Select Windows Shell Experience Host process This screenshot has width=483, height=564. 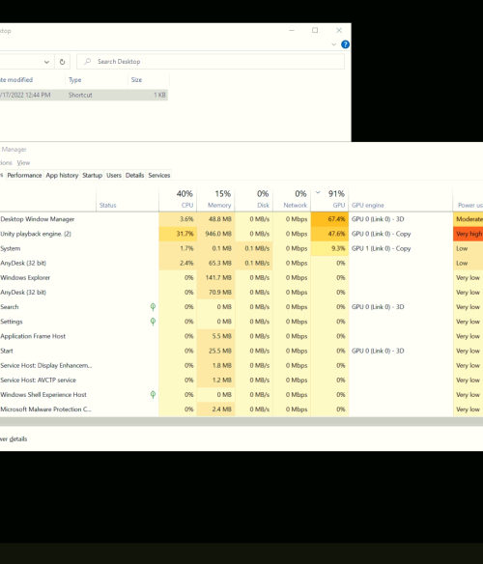coord(241,395)
